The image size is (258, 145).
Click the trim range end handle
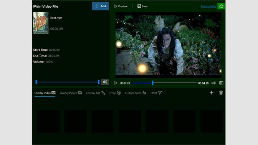pyautogui.click(x=99, y=82)
